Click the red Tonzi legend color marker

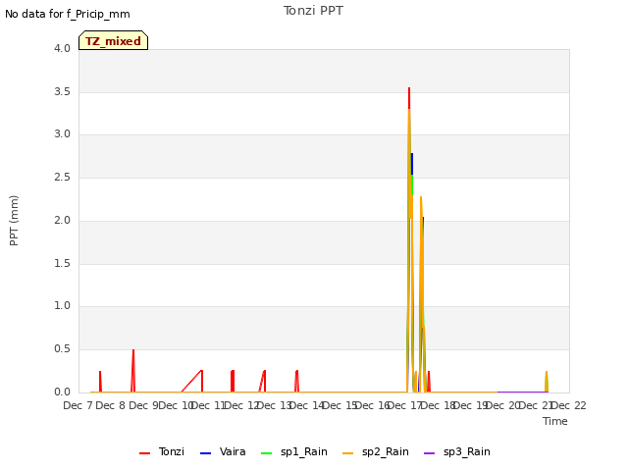point(144,453)
